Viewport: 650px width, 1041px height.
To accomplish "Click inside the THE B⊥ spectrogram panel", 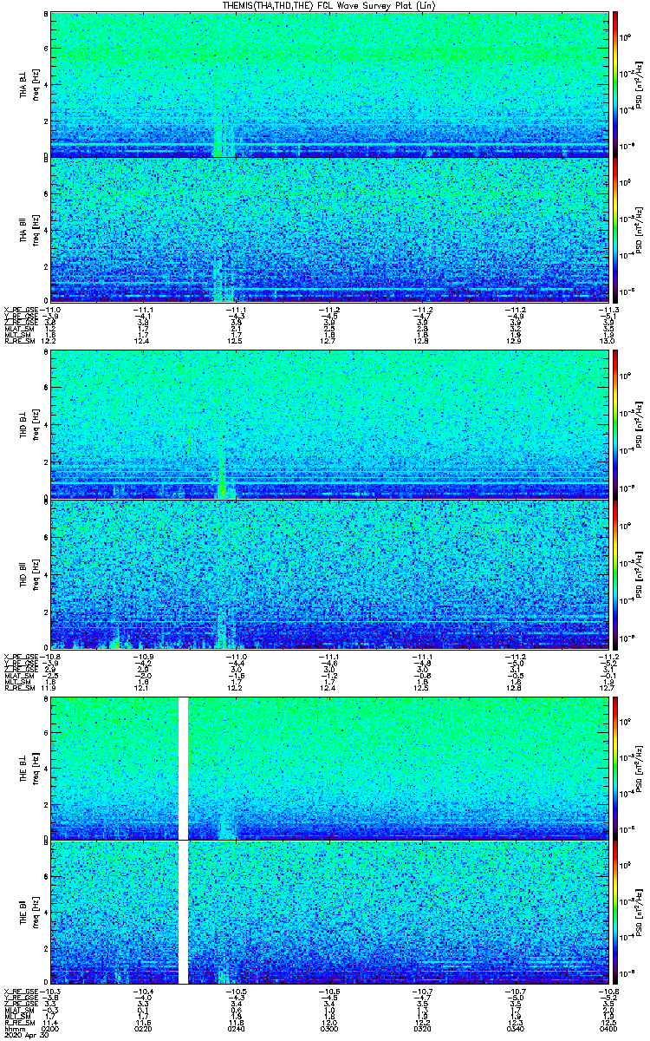I will point(329,768).
